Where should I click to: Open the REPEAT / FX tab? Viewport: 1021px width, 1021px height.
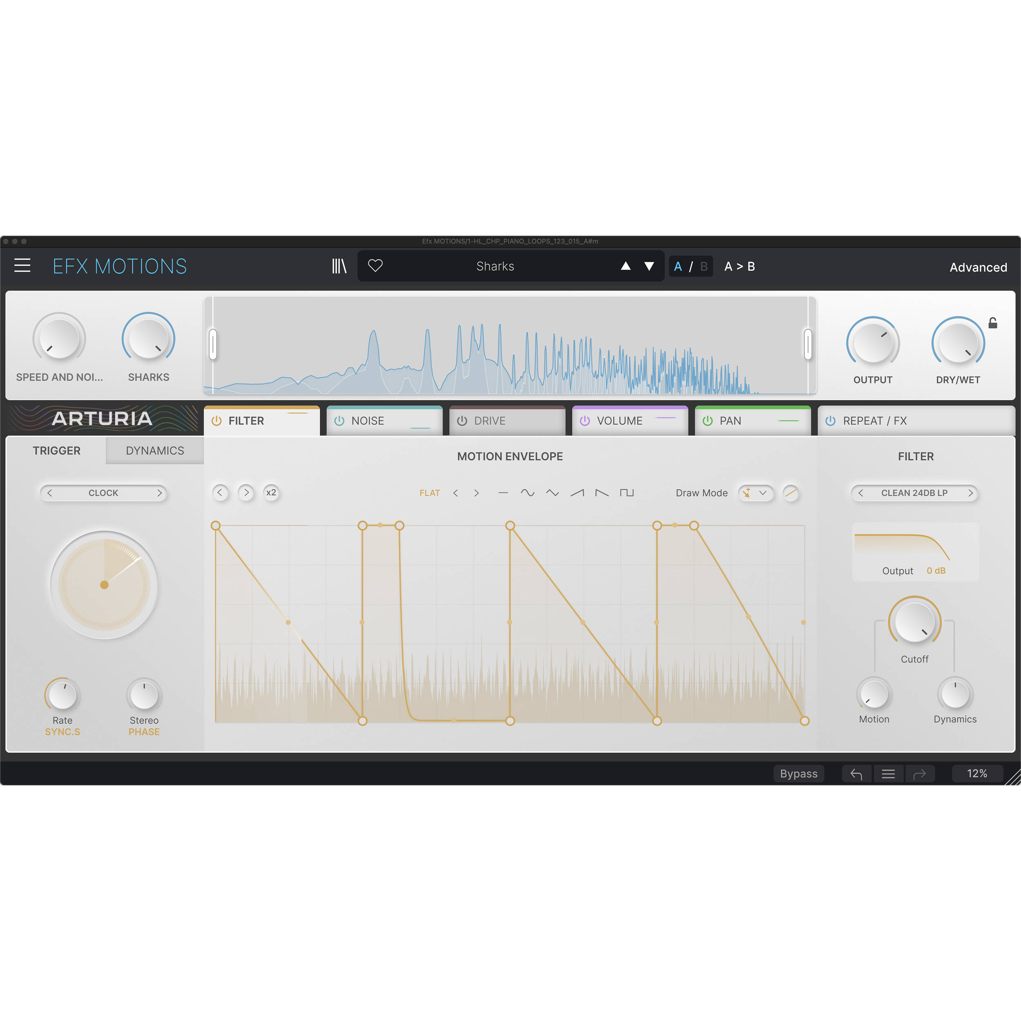point(874,421)
